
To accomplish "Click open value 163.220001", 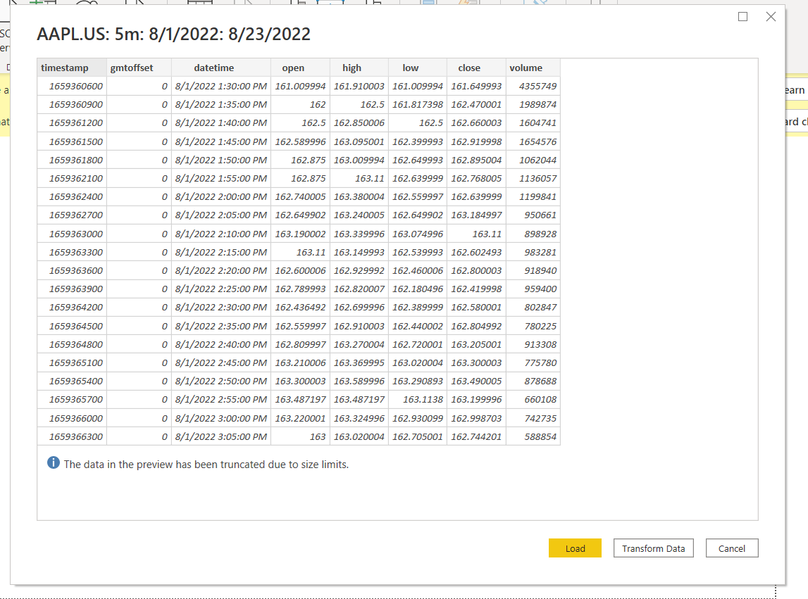I will (x=300, y=418).
